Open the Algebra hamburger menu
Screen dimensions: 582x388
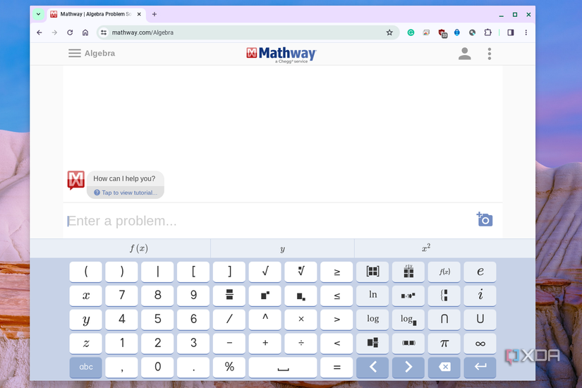click(x=74, y=53)
